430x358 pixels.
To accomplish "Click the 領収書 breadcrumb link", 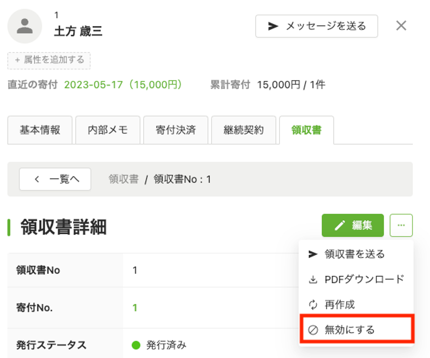I will pyautogui.click(x=124, y=179).
